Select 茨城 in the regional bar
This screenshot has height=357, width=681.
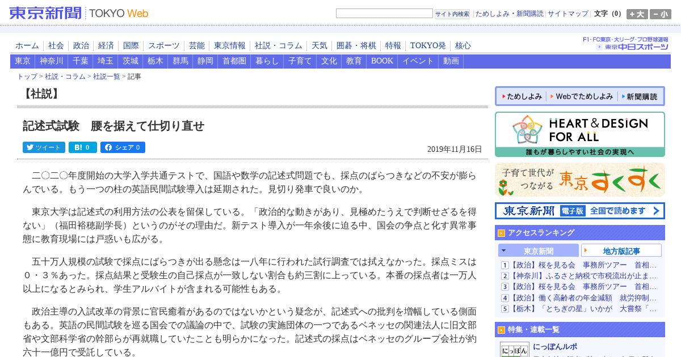131,61
